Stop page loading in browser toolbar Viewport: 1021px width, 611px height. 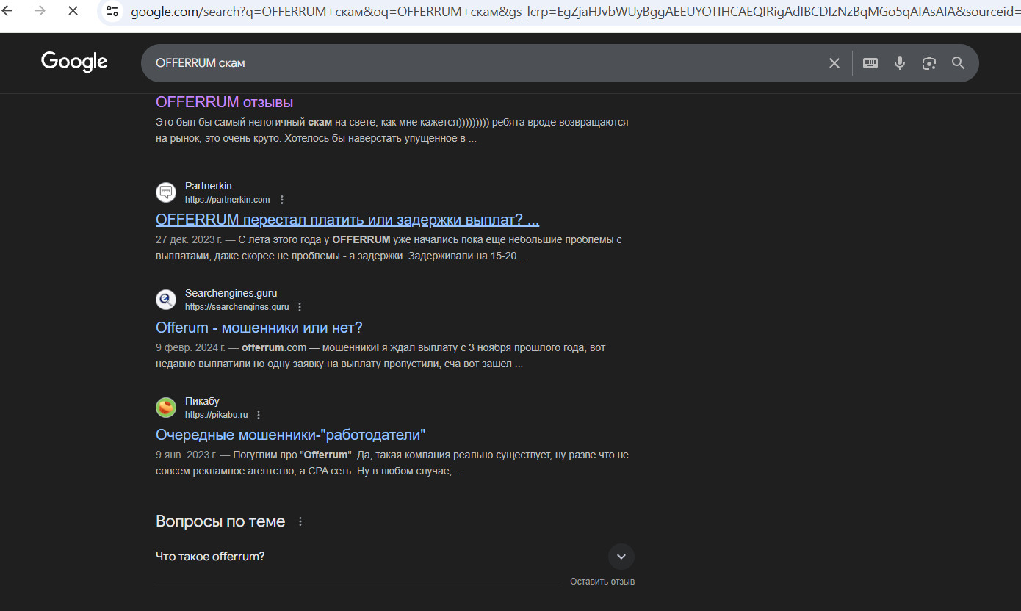[73, 11]
